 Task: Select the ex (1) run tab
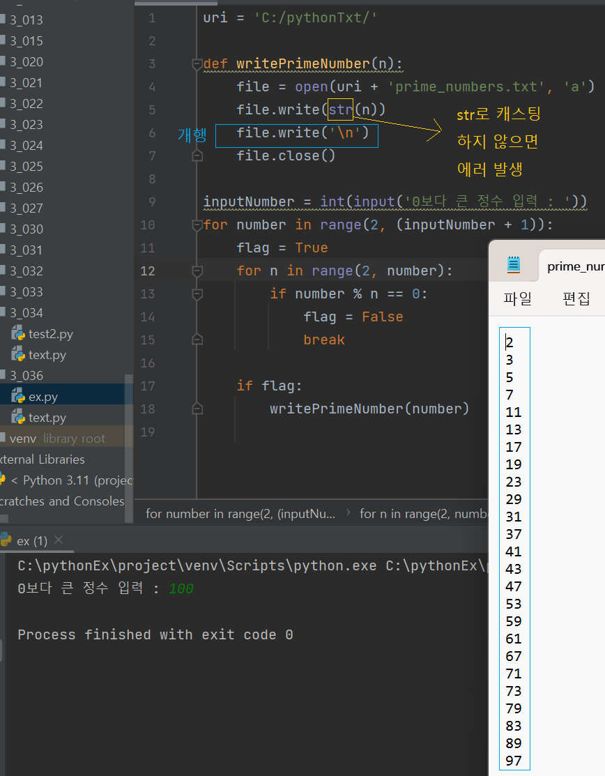31,540
